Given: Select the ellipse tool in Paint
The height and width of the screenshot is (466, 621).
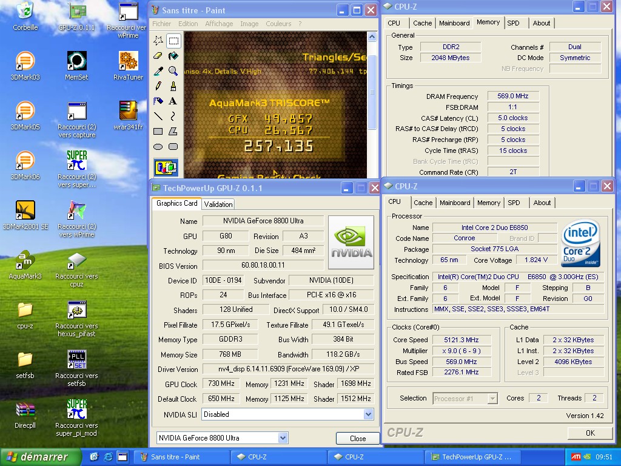Looking at the screenshot, I should (158, 147).
